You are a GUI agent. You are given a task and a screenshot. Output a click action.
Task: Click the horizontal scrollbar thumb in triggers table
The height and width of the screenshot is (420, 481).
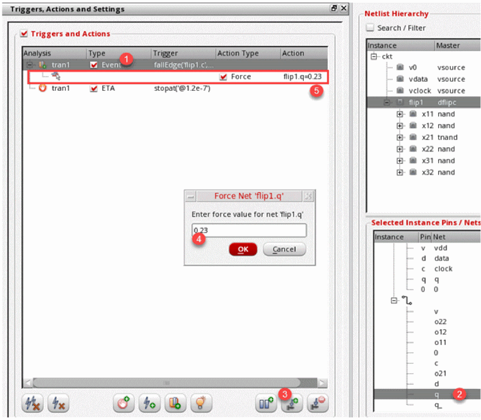coord(167,383)
